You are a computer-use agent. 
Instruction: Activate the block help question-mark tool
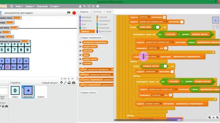pyautogui.click(x=98, y=6)
